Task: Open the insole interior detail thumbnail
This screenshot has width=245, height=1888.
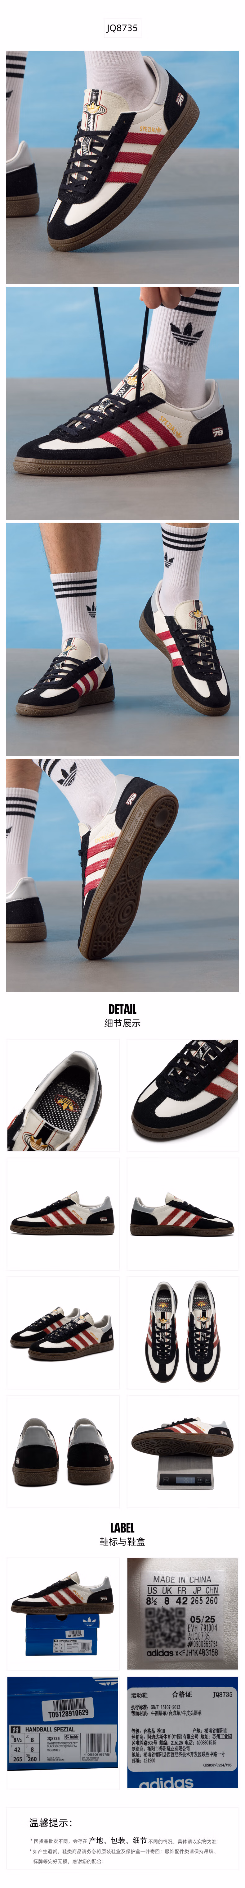Action: tap(63, 1095)
